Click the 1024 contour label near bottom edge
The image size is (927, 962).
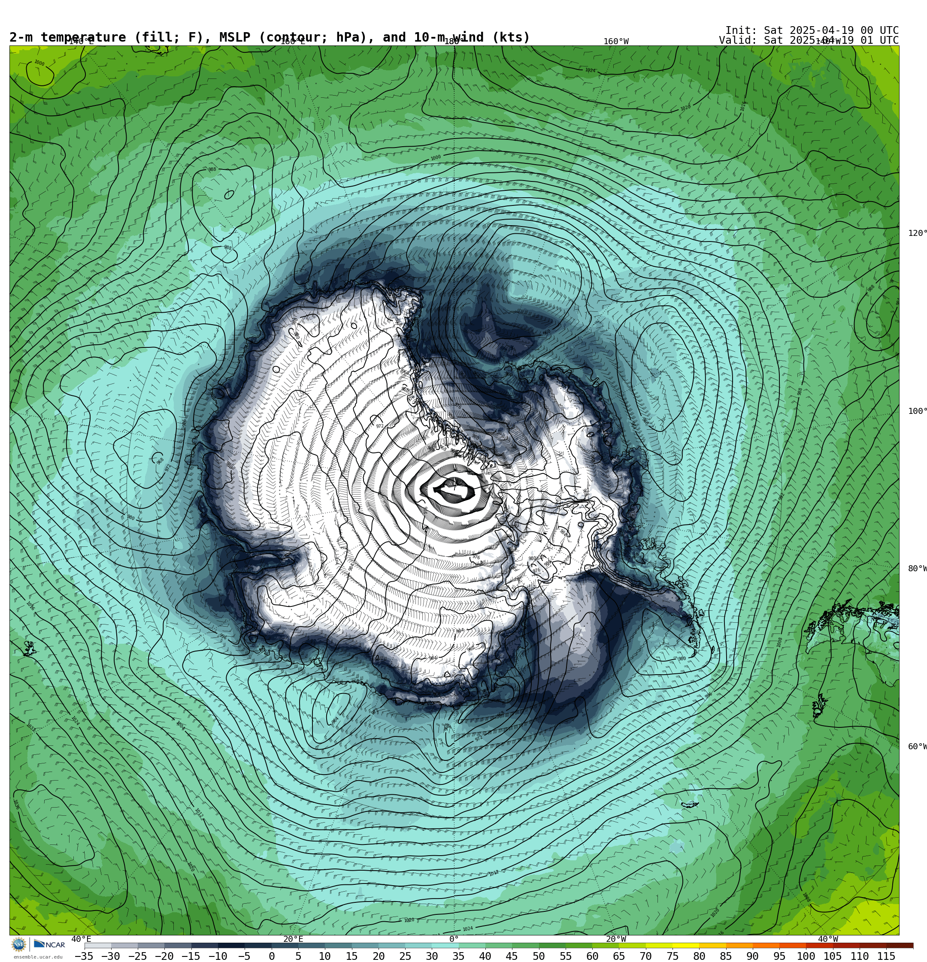(x=468, y=929)
